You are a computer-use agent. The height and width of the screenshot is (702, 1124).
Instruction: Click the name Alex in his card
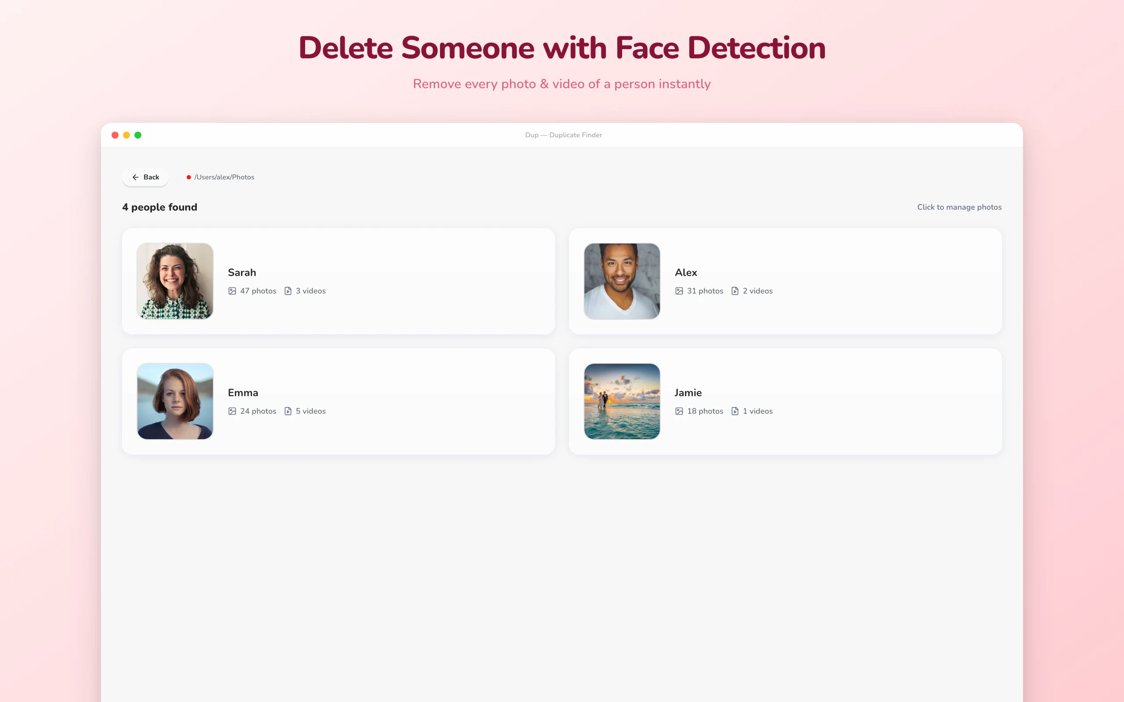point(685,272)
